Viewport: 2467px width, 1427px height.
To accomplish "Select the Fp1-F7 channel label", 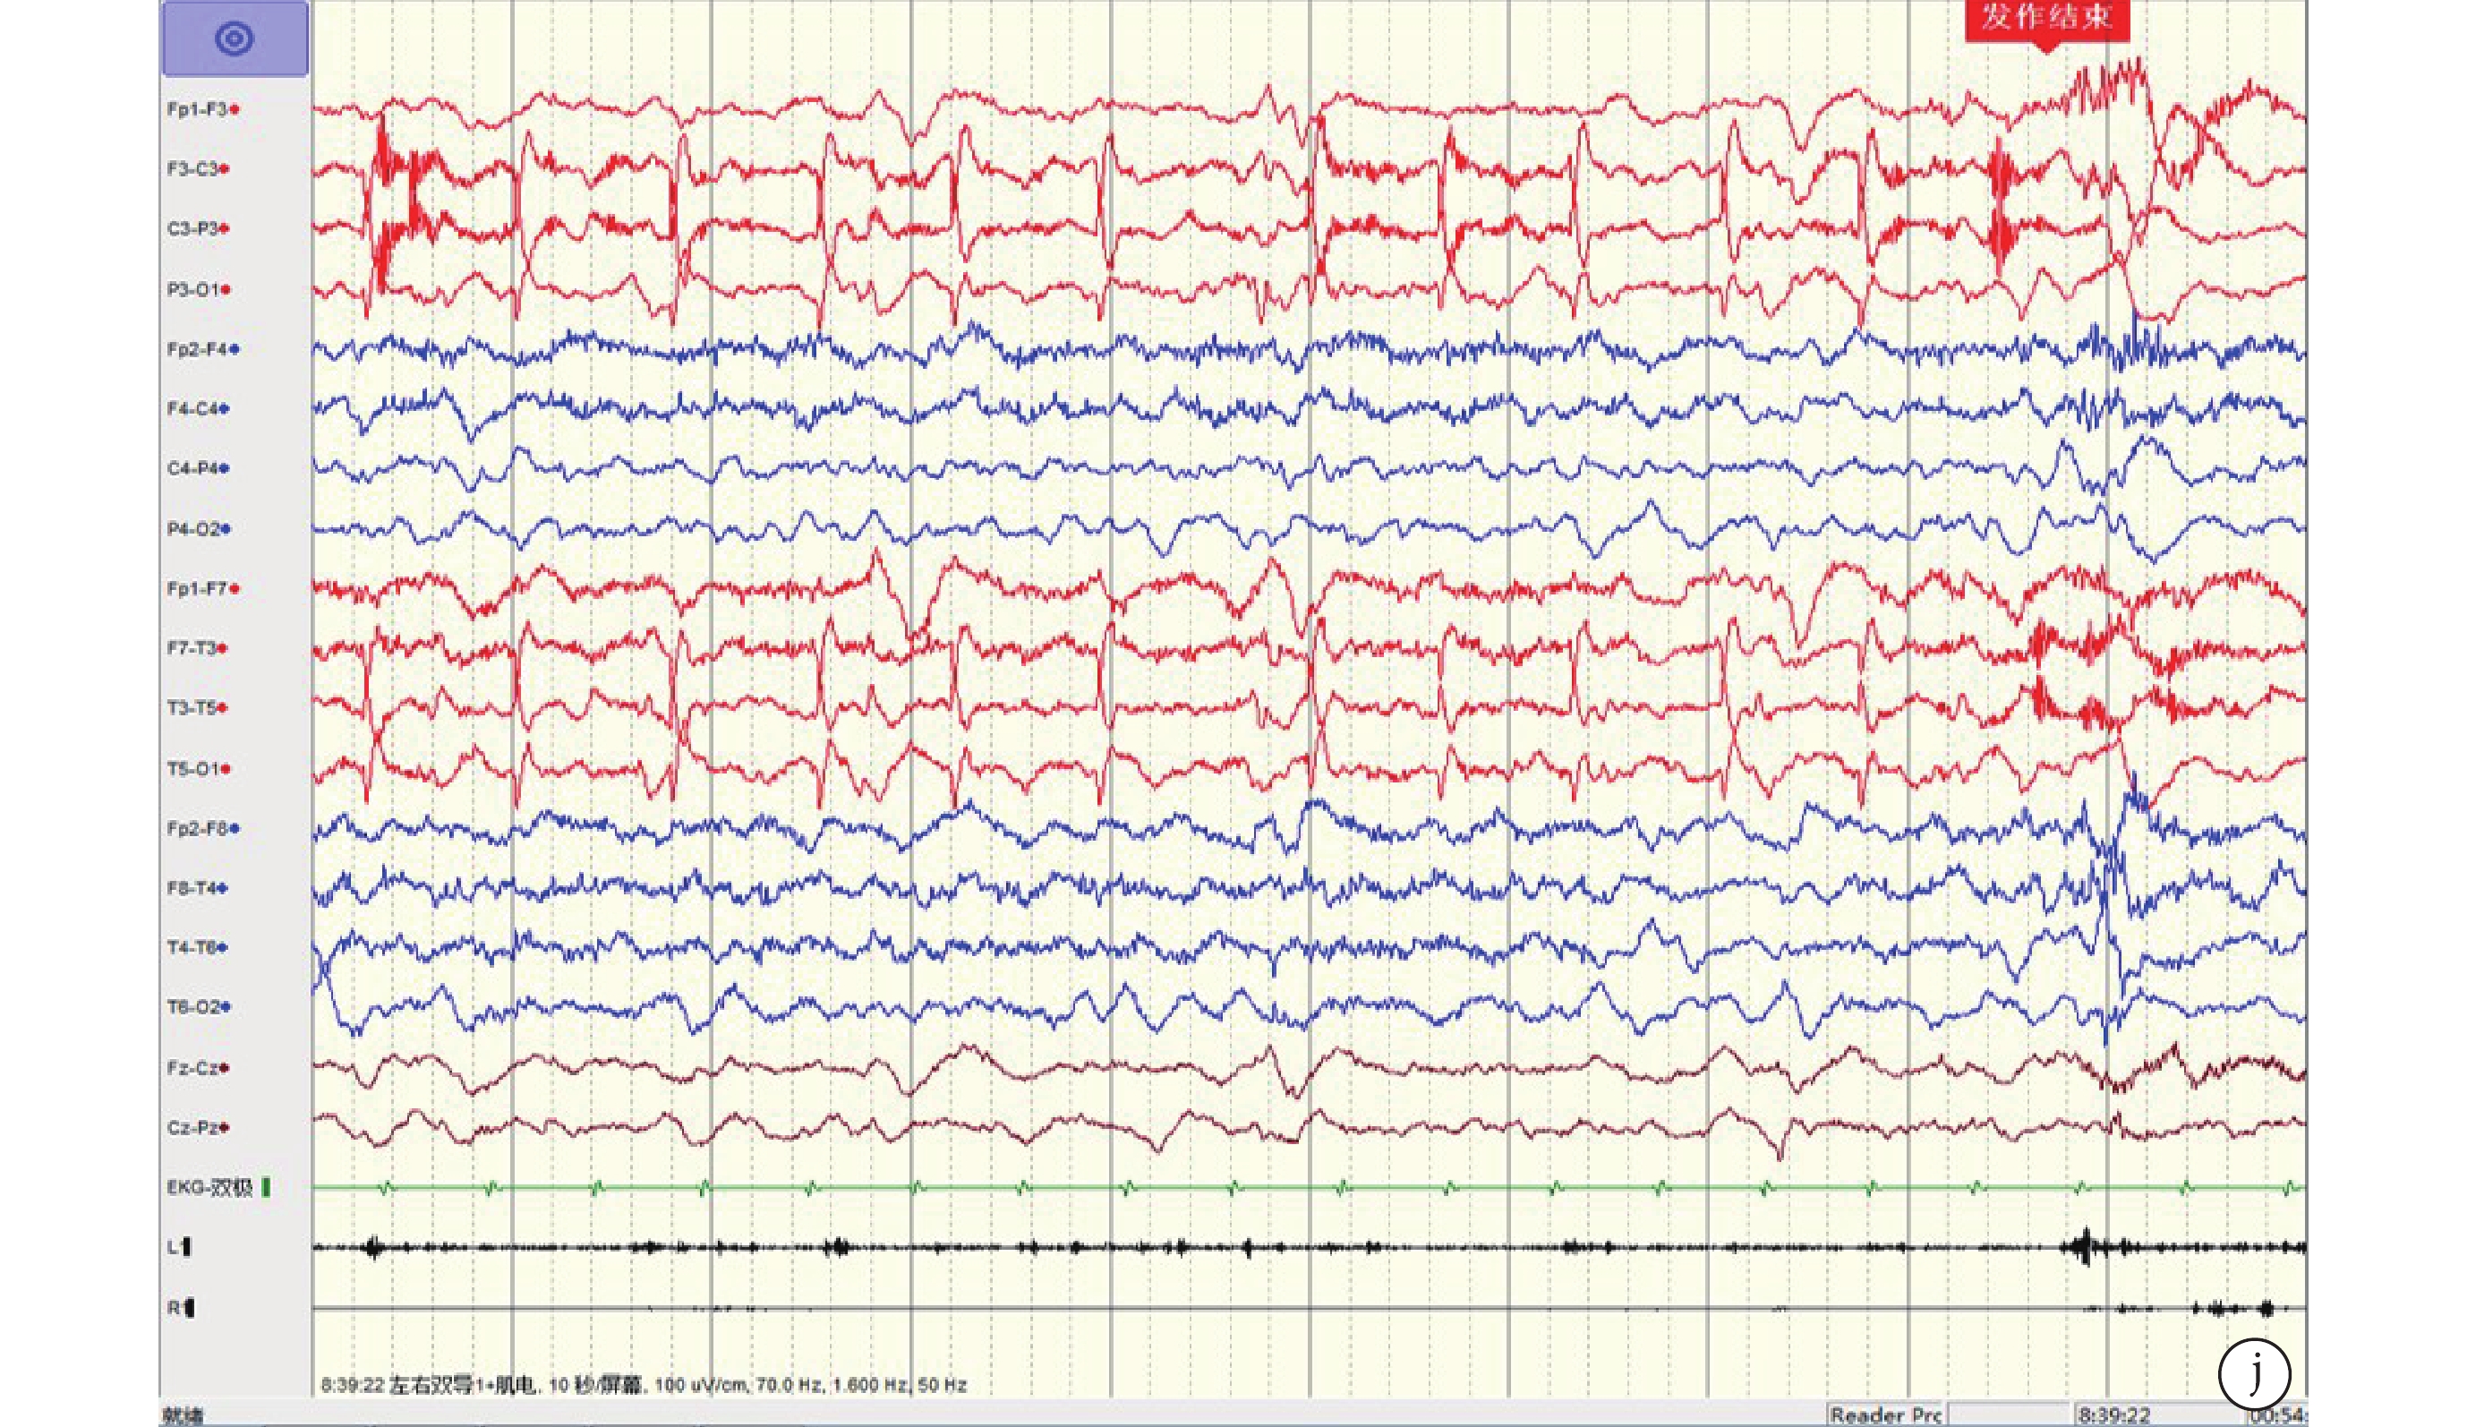I will click(202, 588).
